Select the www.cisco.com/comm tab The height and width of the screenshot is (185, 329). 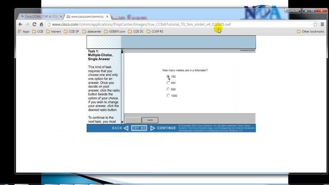[88, 16]
